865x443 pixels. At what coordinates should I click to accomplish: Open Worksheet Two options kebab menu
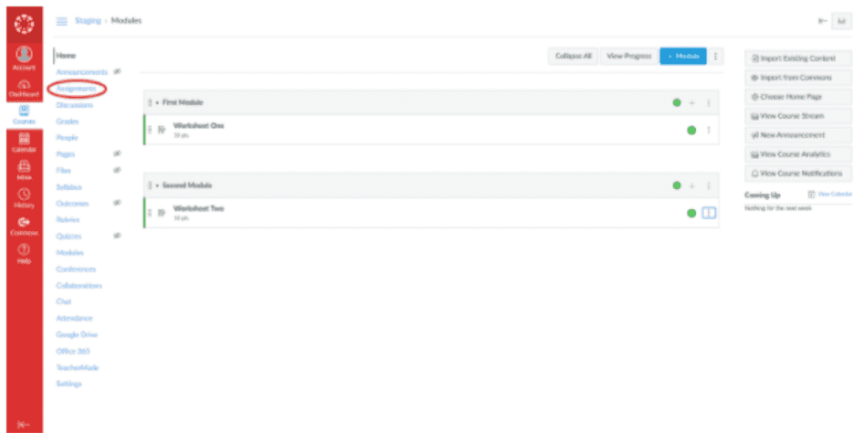[x=709, y=213]
